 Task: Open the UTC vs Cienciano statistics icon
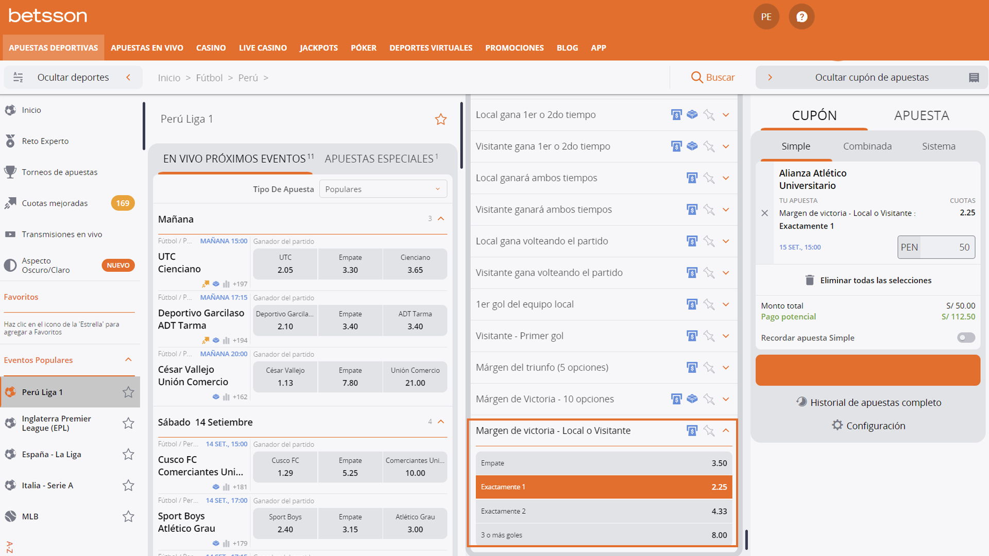click(x=226, y=284)
